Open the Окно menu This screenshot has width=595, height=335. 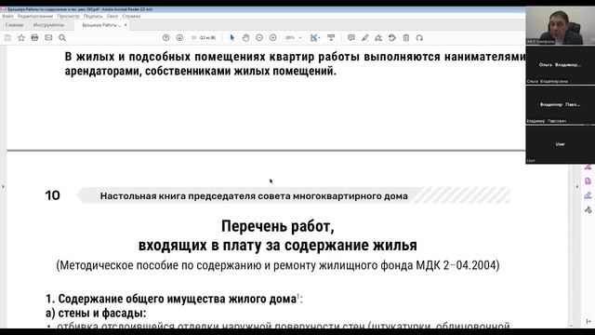point(112,17)
